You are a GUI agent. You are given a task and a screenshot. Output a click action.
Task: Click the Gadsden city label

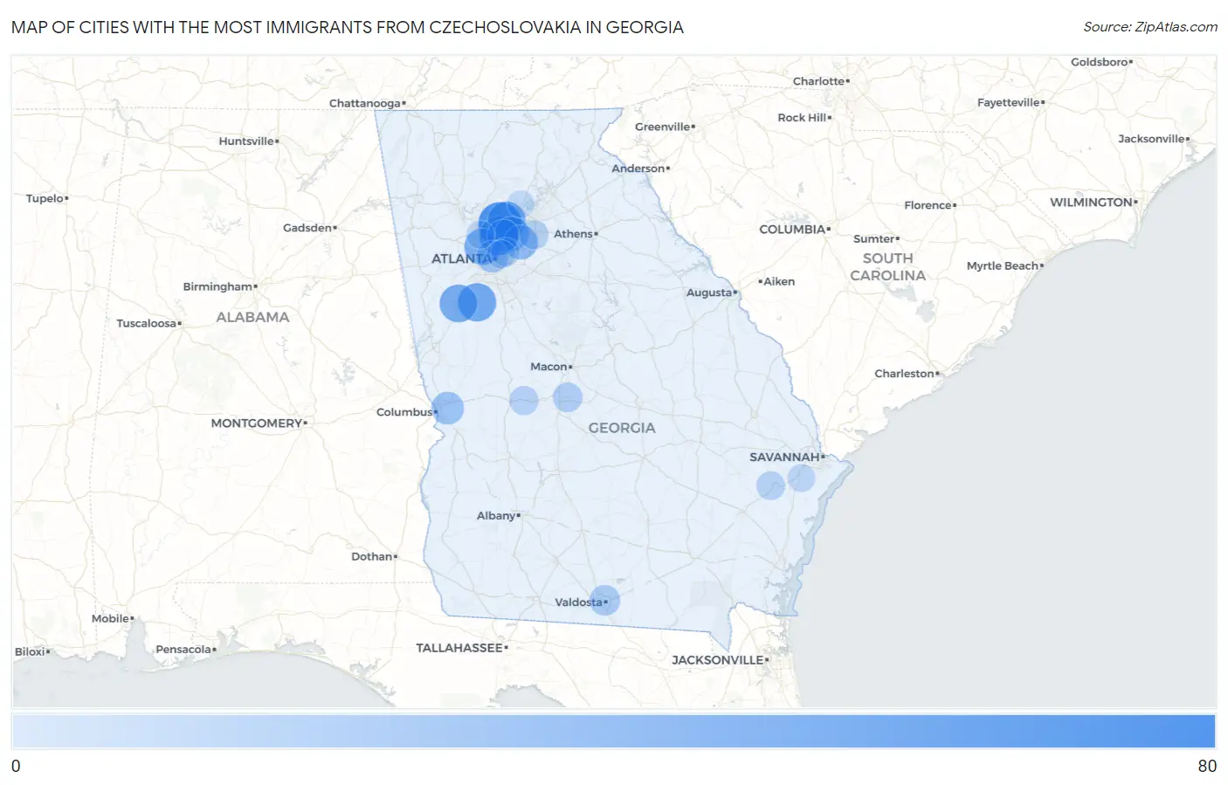coord(307,228)
